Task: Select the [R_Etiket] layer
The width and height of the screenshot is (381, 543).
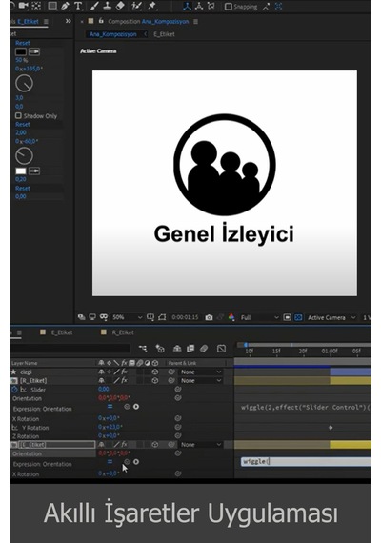Action: coord(33,380)
